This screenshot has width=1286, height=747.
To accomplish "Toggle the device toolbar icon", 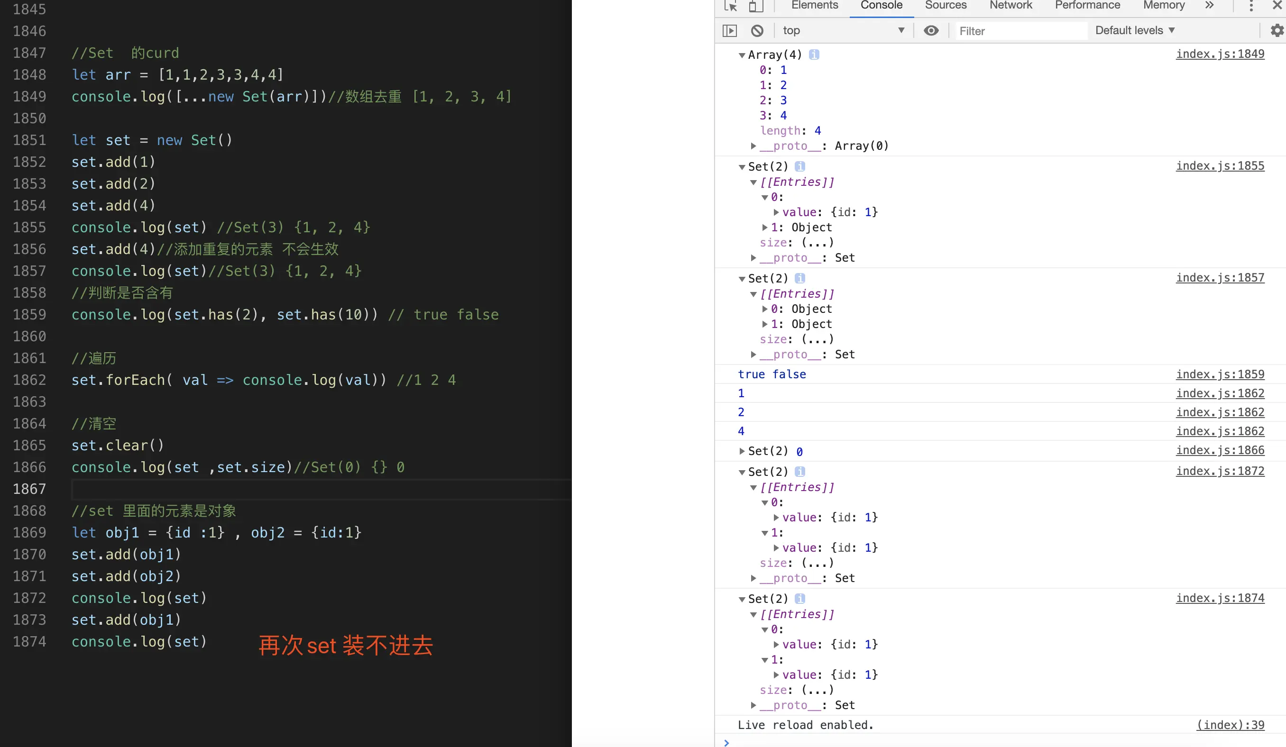I will click(x=756, y=6).
